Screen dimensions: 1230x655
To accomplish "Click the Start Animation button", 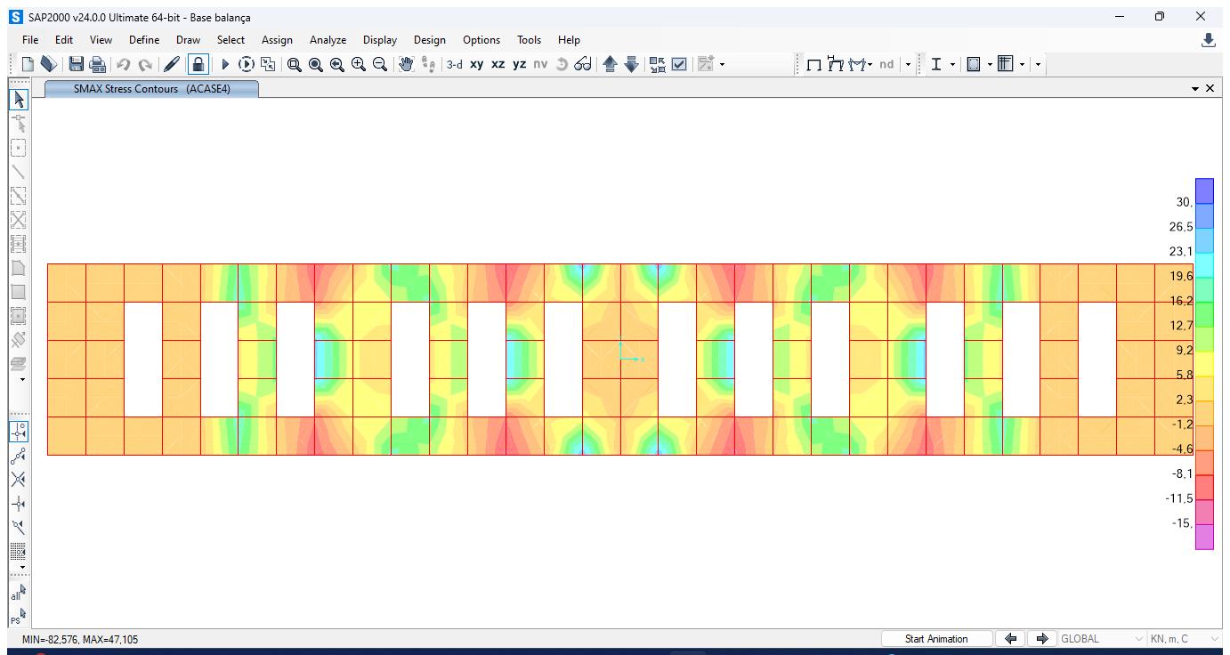I will [935, 639].
